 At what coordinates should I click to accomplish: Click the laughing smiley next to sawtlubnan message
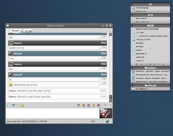[11, 85]
